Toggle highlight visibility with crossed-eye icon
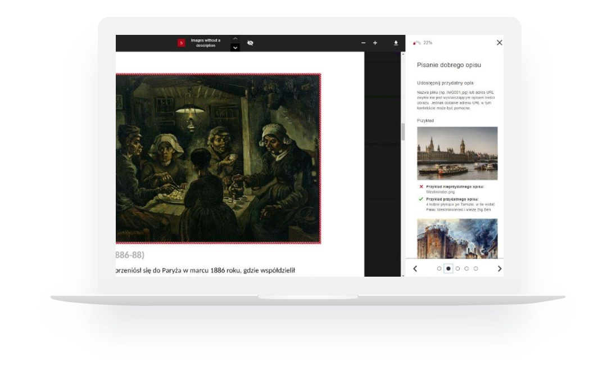616x379 pixels. 250,43
